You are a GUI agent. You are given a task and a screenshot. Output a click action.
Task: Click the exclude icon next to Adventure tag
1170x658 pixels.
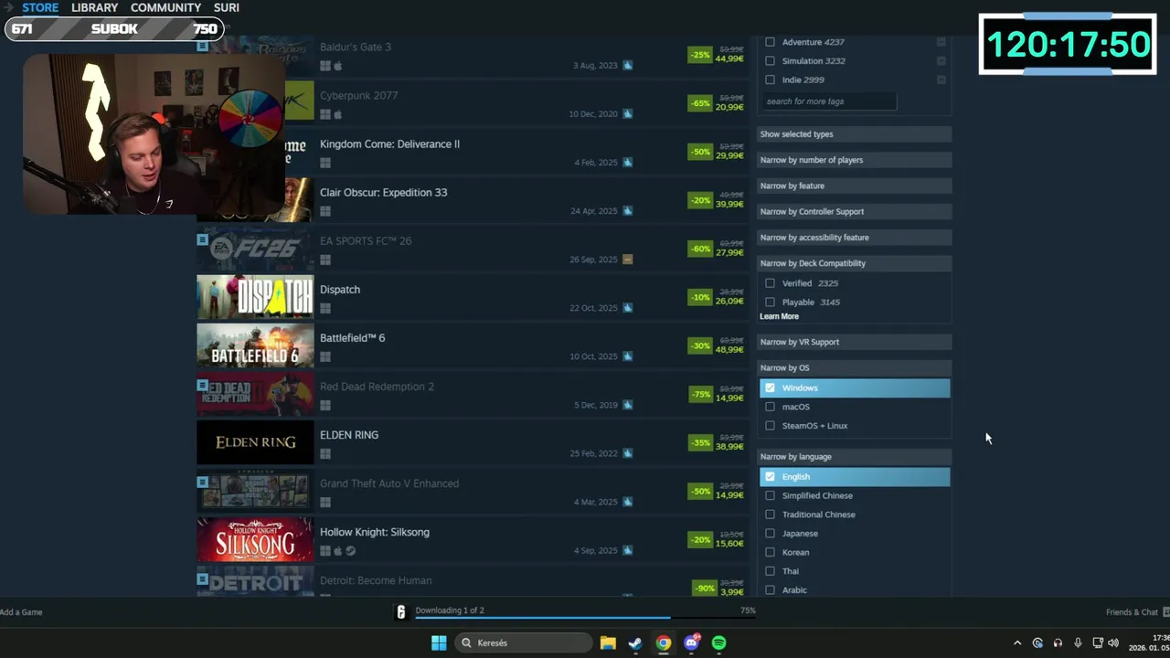(941, 42)
